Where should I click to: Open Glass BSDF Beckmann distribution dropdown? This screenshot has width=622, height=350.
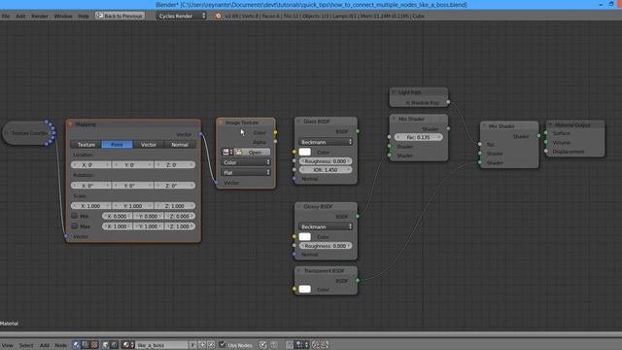tap(326, 142)
